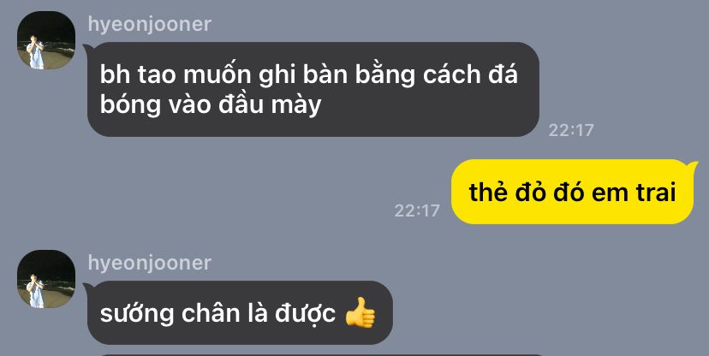Tap the tail of the yellow sent bubble
The height and width of the screenshot is (356, 709).
[694, 165]
